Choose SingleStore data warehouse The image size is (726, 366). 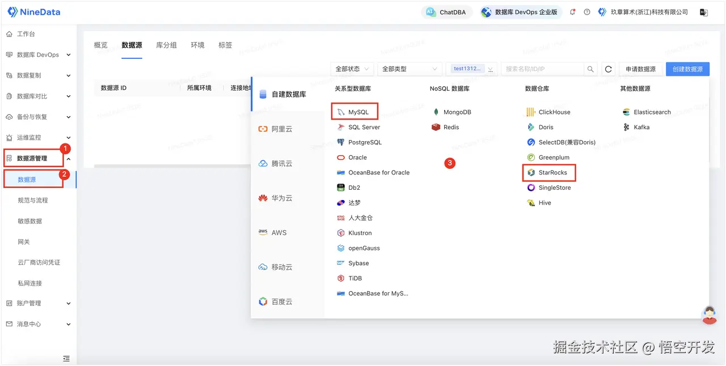549,188
